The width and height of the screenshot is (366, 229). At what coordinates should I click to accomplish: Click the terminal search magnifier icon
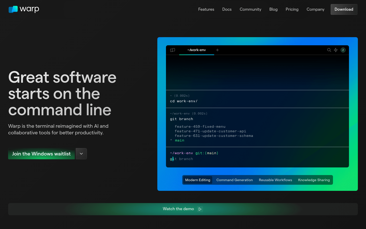[x=329, y=50]
